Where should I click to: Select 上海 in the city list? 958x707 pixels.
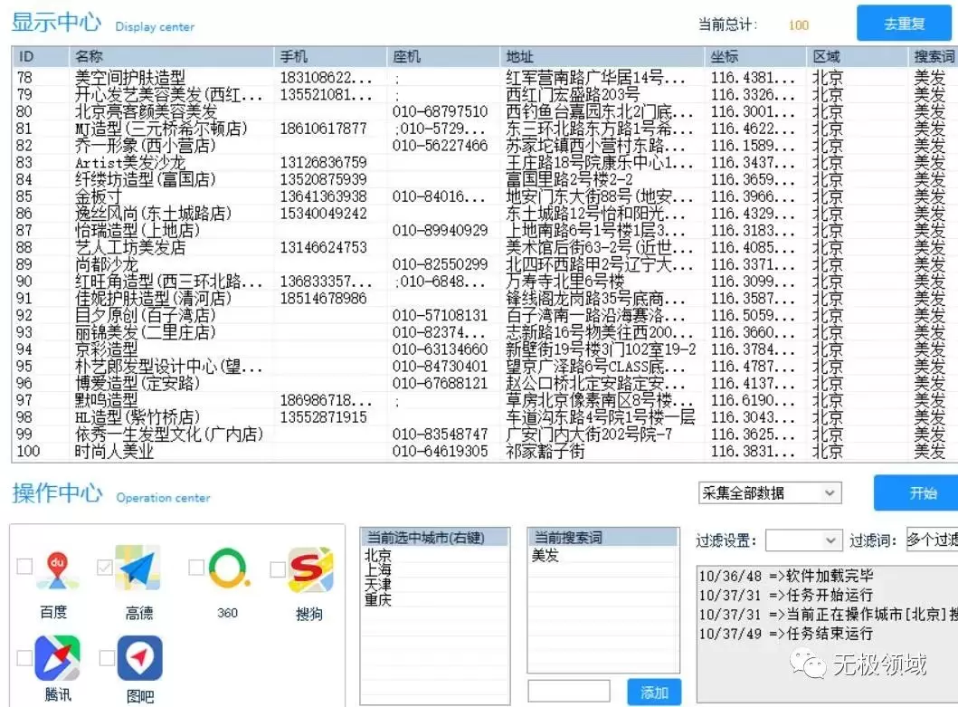tap(377, 570)
